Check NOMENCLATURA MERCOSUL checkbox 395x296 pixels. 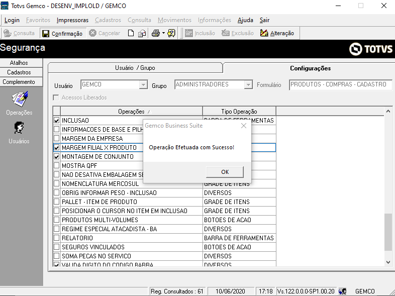click(57, 183)
